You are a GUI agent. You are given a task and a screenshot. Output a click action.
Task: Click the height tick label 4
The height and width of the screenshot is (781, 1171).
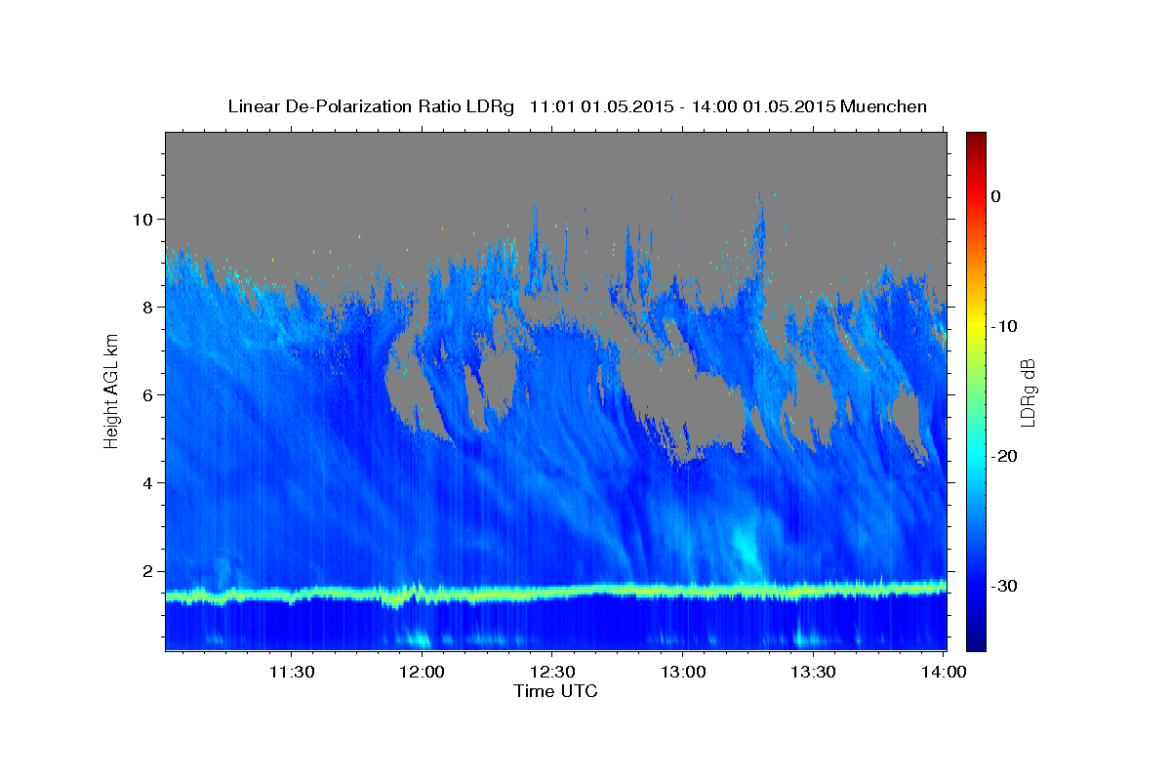150,483
